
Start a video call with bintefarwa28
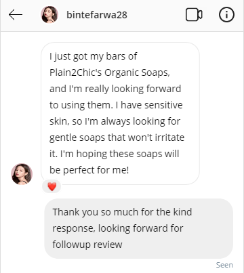tap(194, 15)
